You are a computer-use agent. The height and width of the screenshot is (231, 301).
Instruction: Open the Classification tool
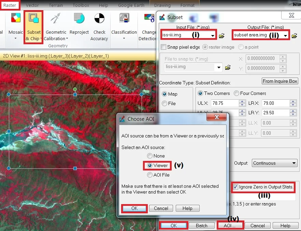(x=124, y=27)
